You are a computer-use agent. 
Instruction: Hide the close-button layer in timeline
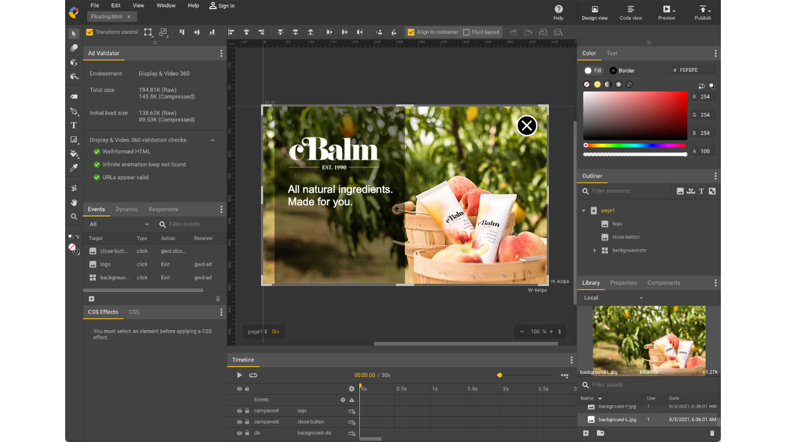click(239, 422)
